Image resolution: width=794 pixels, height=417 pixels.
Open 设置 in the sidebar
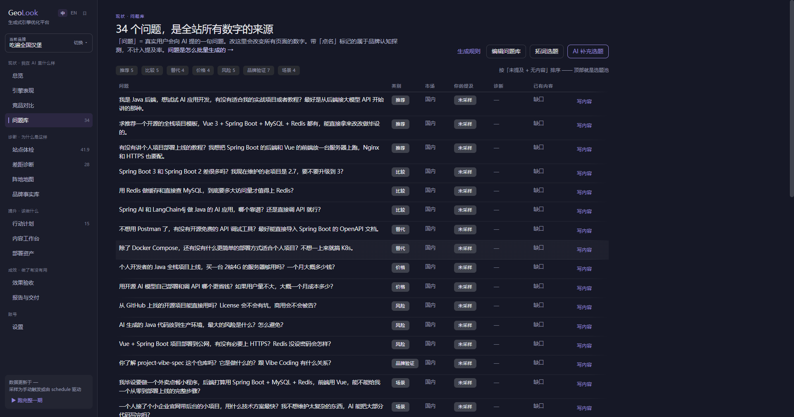coord(49,327)
